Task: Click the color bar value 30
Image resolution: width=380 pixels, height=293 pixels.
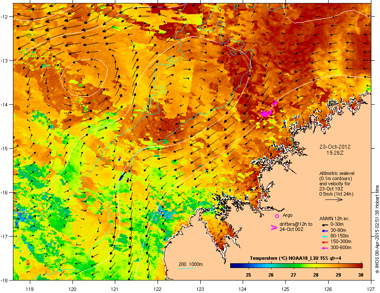Action: click(x=361, y=275)
